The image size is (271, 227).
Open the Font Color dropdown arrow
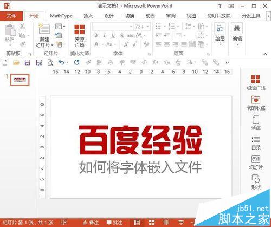pos(102,44)
